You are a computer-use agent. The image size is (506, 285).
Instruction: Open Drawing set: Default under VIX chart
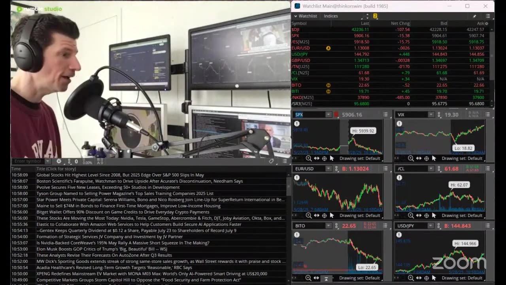click(x=462, y=158)
